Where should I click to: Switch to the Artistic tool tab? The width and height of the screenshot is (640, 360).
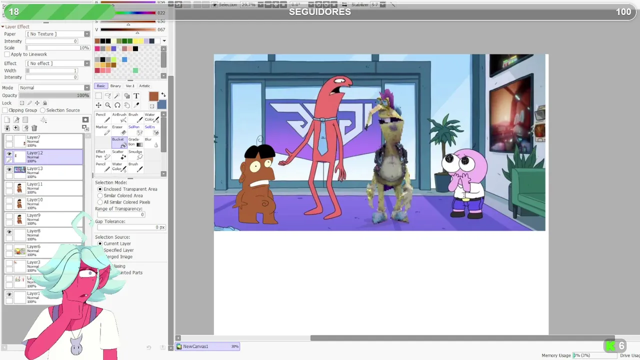(x=144, y=86)
